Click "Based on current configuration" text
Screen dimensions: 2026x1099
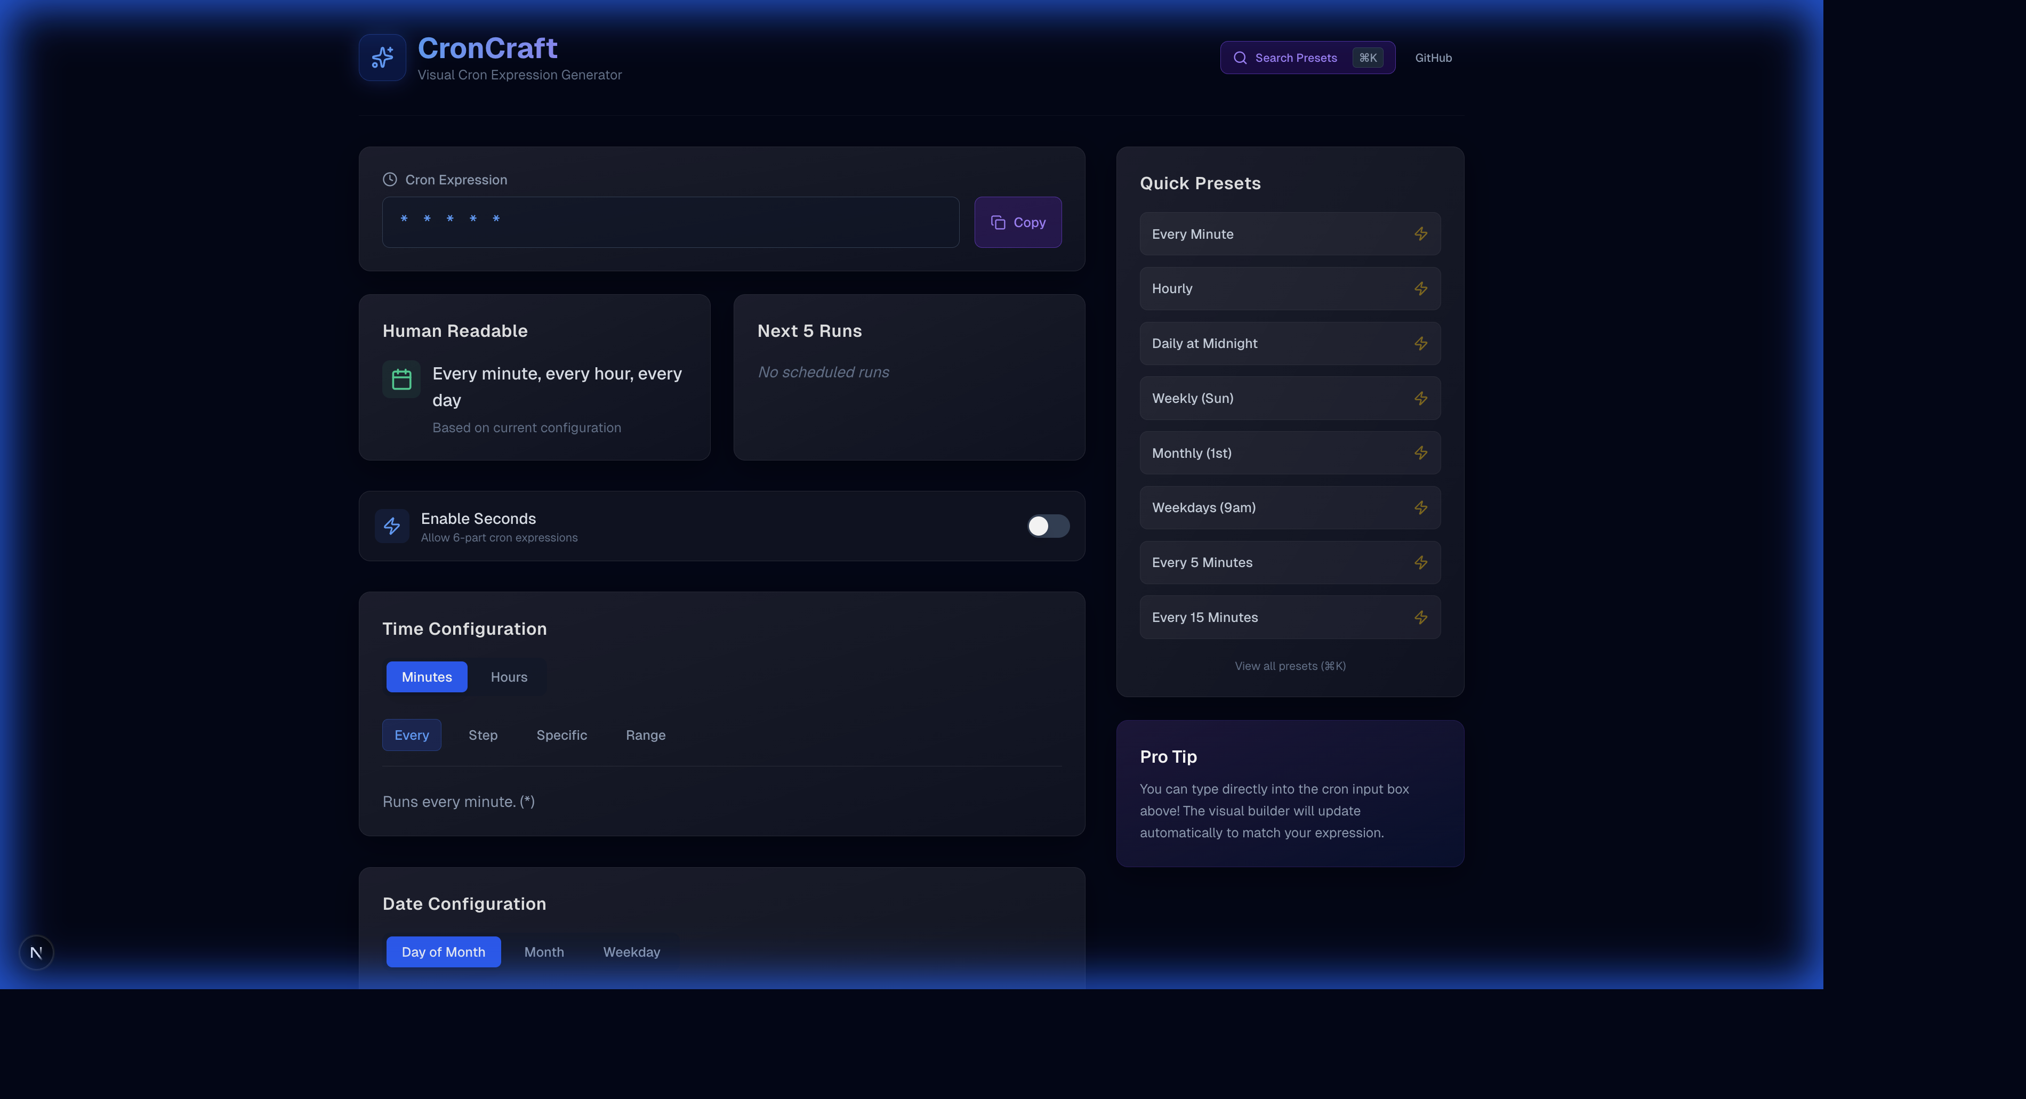pos(527,427)
